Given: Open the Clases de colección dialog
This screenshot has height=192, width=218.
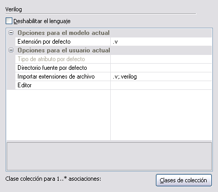Looking at the screenshot, I should 184,180.
